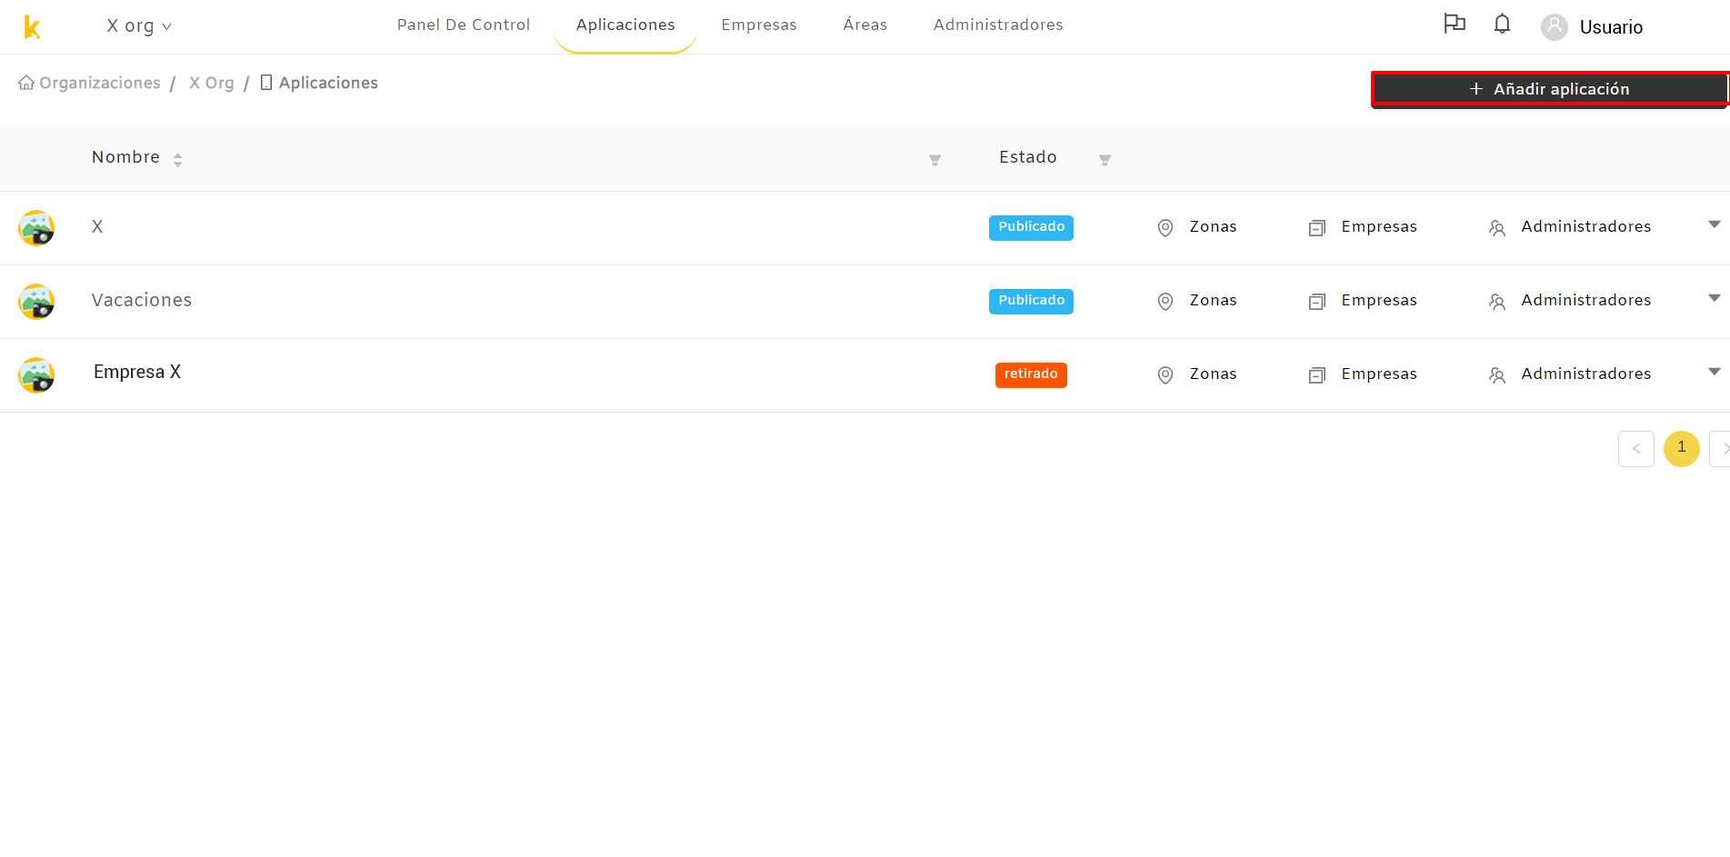The image size is (1730, 857).
Task: Open the Vacaciones application
Action: [142, 300]
